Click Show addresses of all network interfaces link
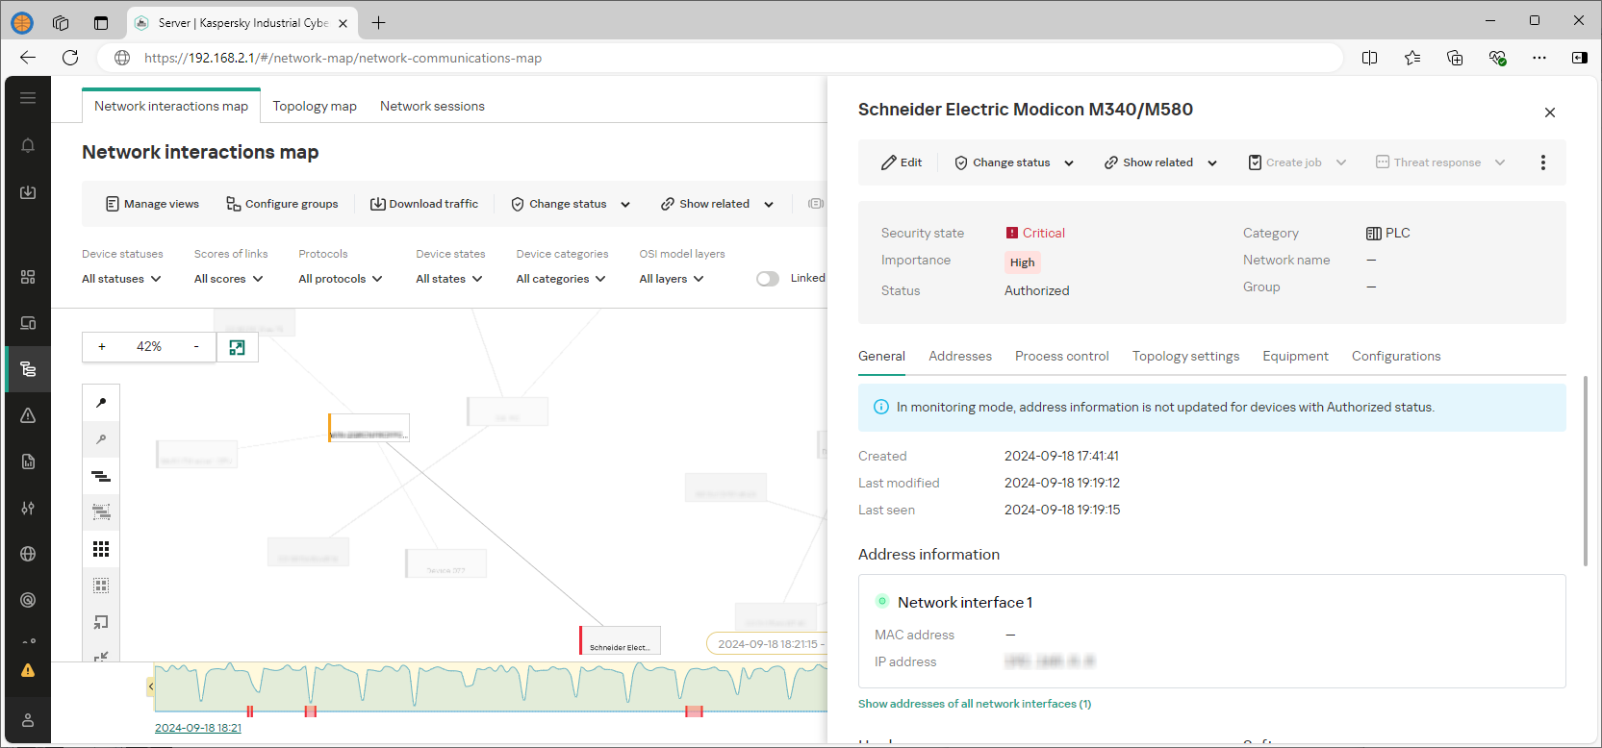Screen dimensions: 1602x748 974,704
